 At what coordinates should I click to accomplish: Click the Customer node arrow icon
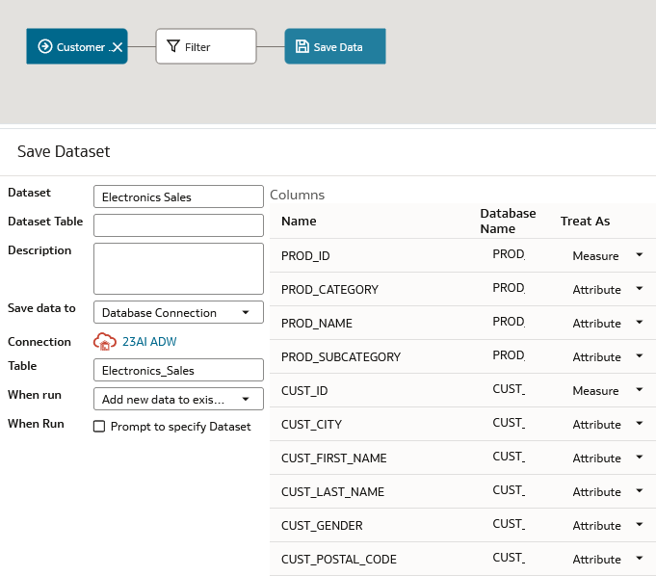point(44,46)
